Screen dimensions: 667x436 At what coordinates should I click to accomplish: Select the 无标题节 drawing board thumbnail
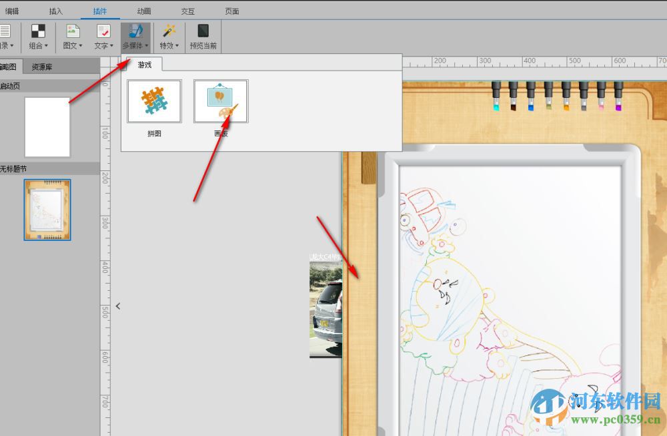(x=47, y=210)
